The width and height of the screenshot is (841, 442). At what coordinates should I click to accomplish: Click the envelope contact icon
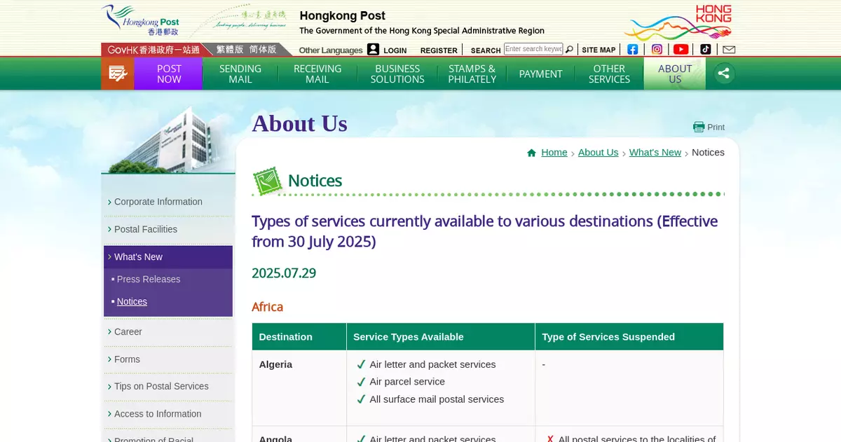click(729, 50)
